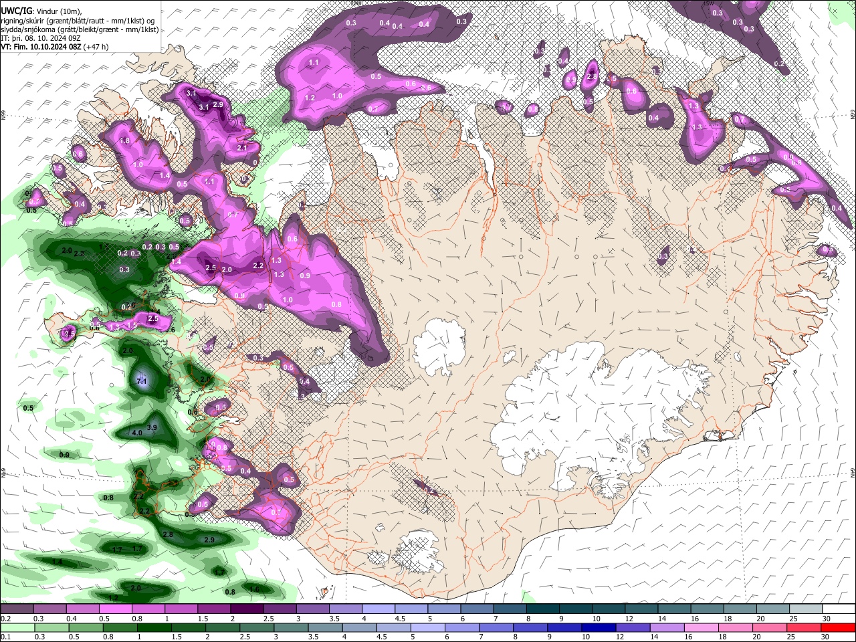Click the '(+47 h)' forecast offset text
The height and width of the screenshot is (642, 856).
point(96,47)
